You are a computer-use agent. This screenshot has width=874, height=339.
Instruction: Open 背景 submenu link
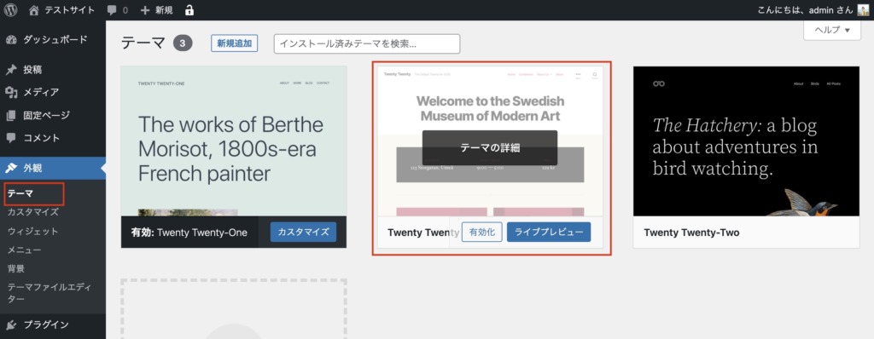(15, 269)
